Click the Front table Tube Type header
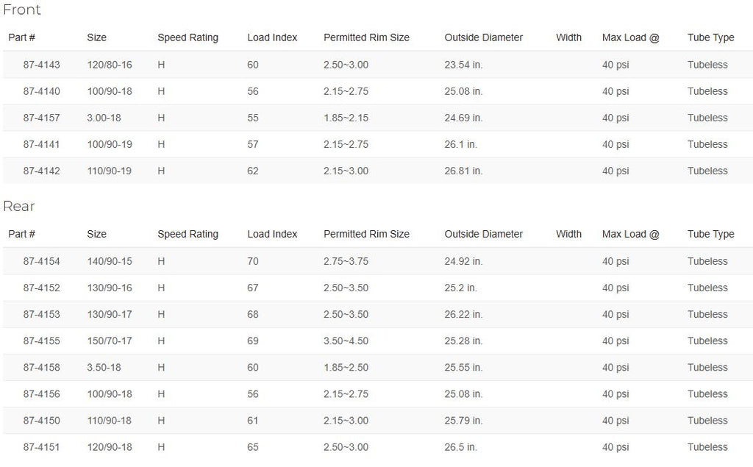This screenshot has height=467, width=753. 711,38
